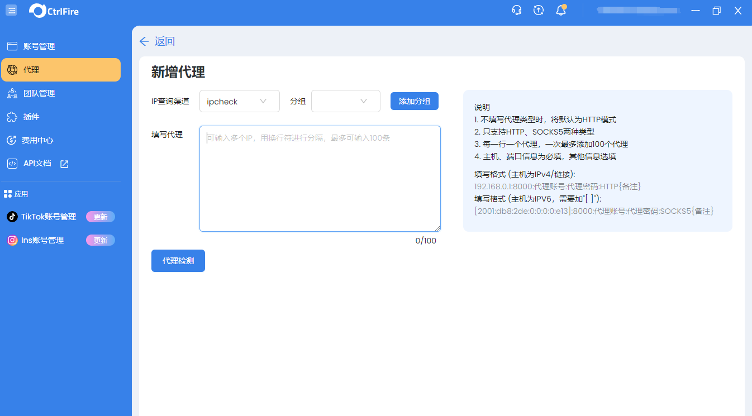Open 团队管理 sidebar item
Image resolution: width=752 pixels, height=416 pixels.
(x=61, y=93)
